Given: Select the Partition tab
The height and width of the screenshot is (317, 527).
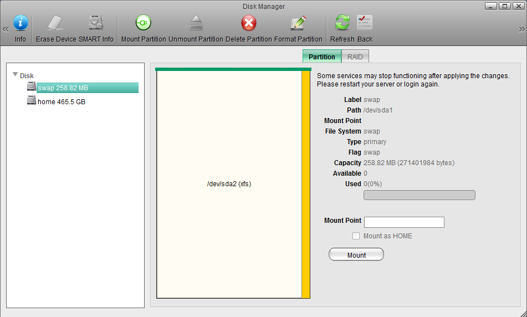Looking at the screenshot, I should pyautogui.click(x=321, y=57).
